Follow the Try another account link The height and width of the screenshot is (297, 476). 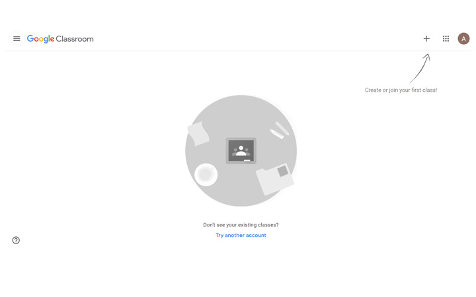click(241, 235)
